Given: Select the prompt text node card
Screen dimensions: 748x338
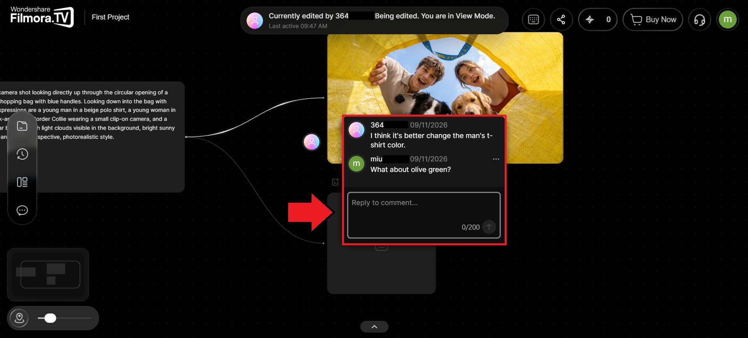Looking at the screenshot, I should tap(92, 137).
